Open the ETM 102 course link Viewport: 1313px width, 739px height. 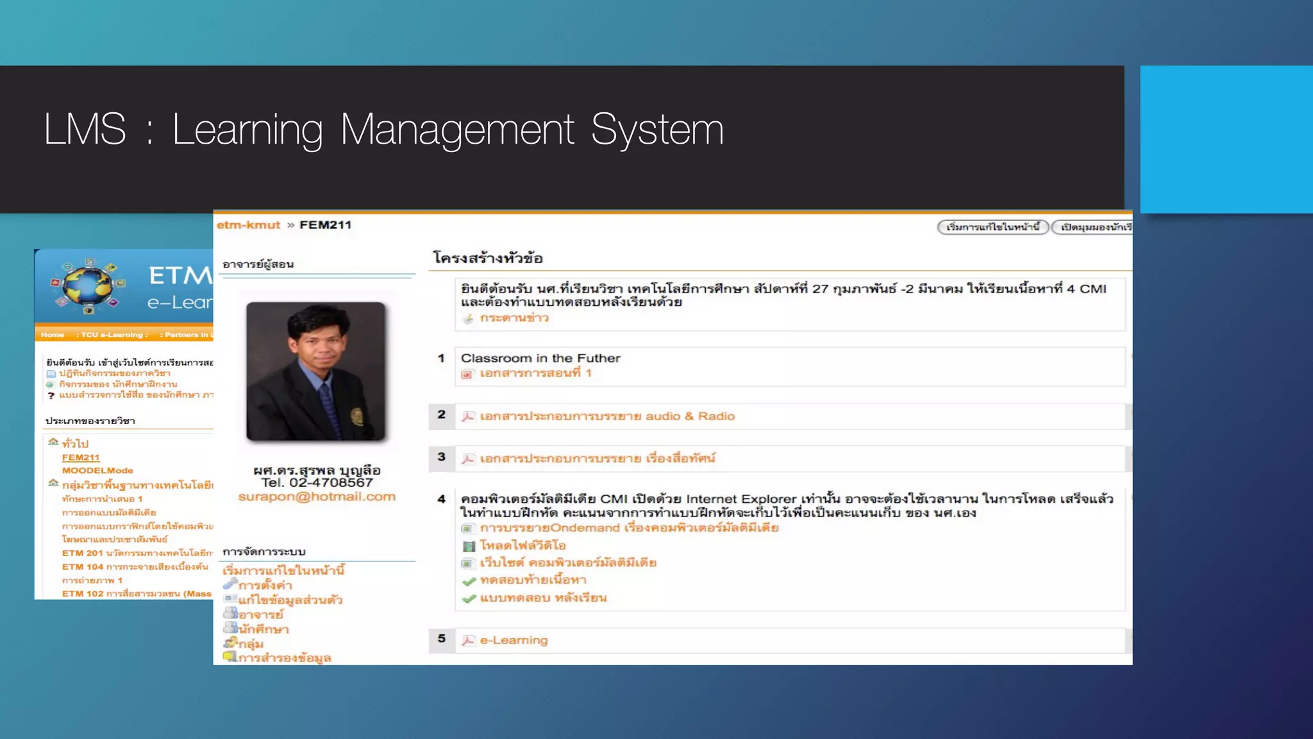137,594
